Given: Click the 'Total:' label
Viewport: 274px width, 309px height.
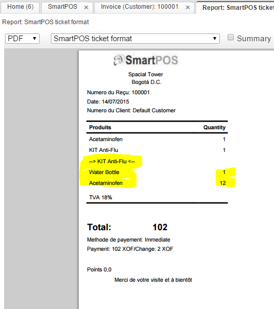Looking at the screenshot, I should pyautogui.click(x=99, y=227).
